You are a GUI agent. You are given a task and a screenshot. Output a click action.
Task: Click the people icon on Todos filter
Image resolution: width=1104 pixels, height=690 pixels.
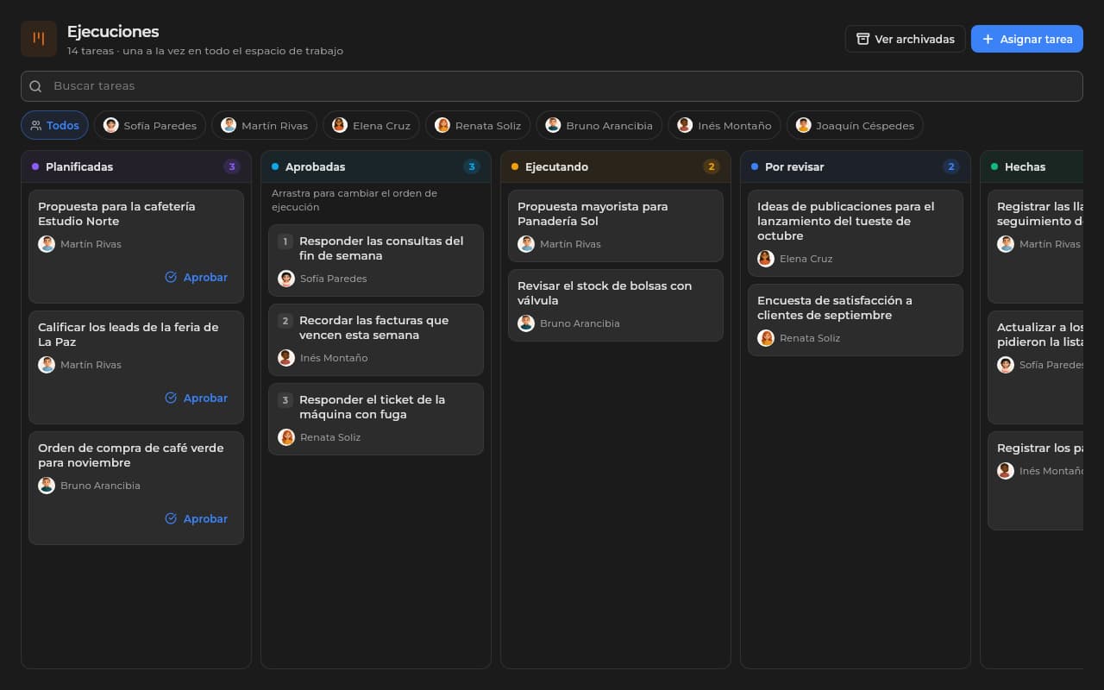[x=36, y=125]
